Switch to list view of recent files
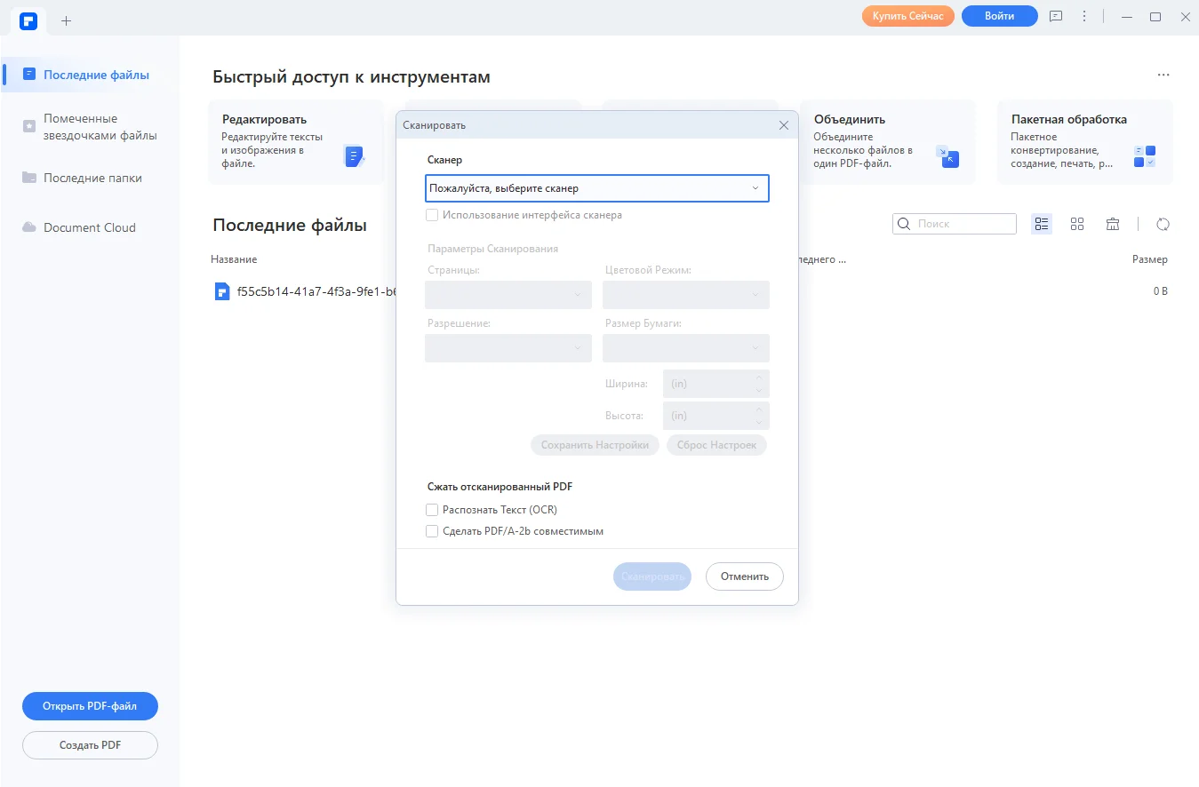Viewport: 1199px width, 787px height. 1042,224
